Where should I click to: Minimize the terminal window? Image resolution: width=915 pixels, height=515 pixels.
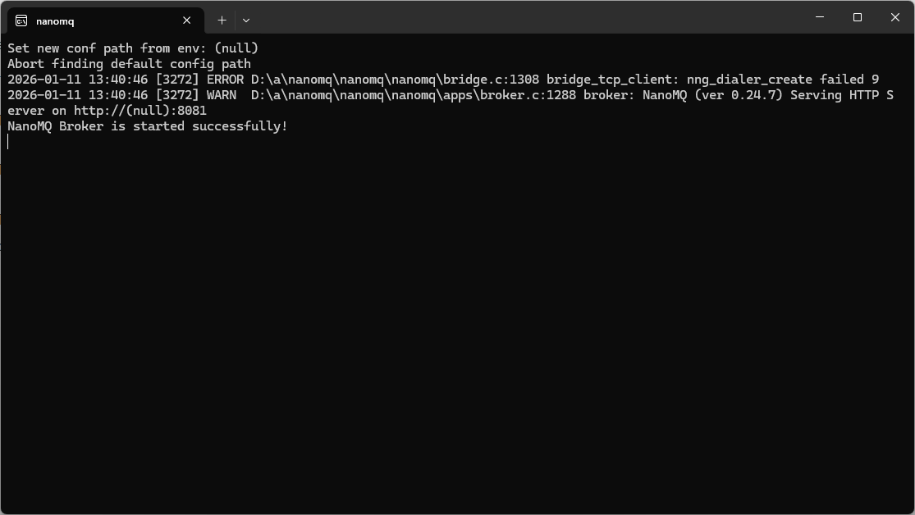820,17
